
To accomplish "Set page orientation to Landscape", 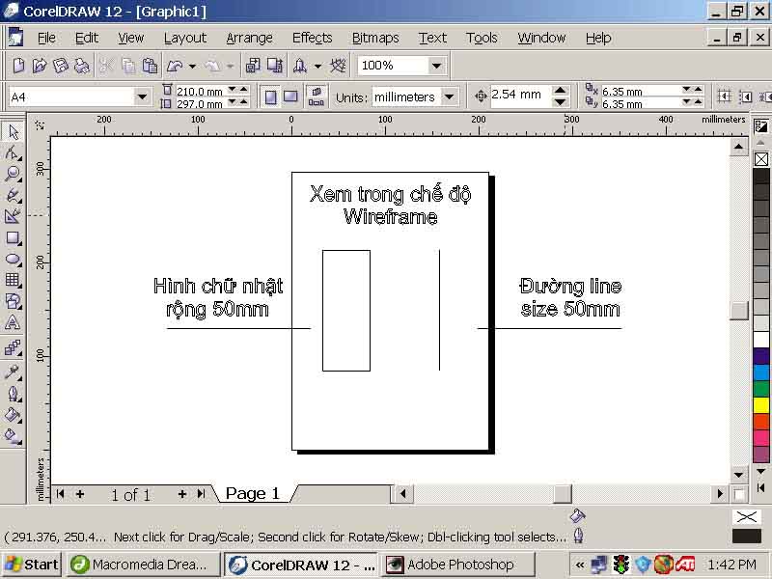I will tap(290, 97).
